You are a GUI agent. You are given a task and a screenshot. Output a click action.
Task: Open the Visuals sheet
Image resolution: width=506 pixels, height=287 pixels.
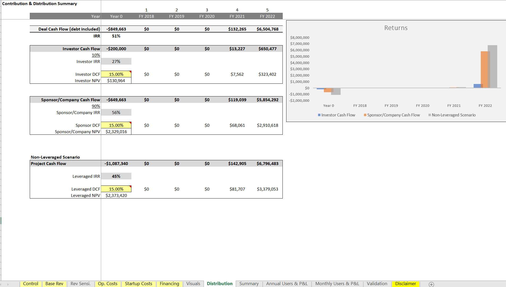click(x=193, y=284)
